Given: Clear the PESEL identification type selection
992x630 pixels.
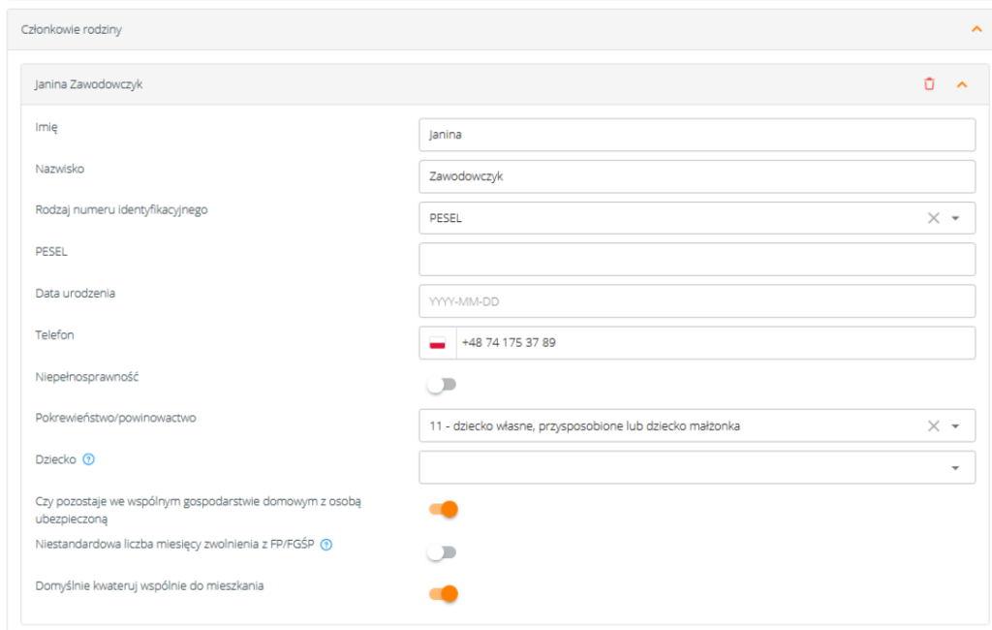Looking at the screenshot, I should point(933,218).
